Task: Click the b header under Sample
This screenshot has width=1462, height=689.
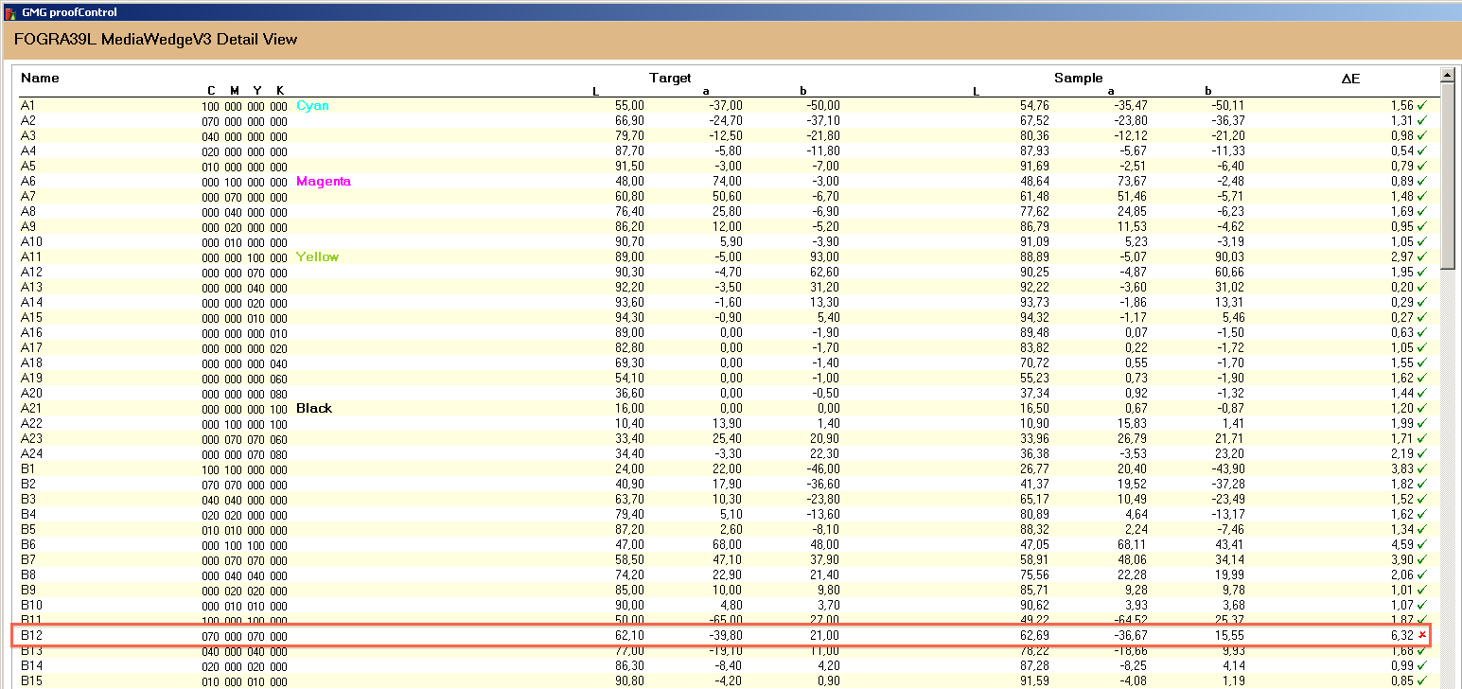Action: (x=1207, y=91)
